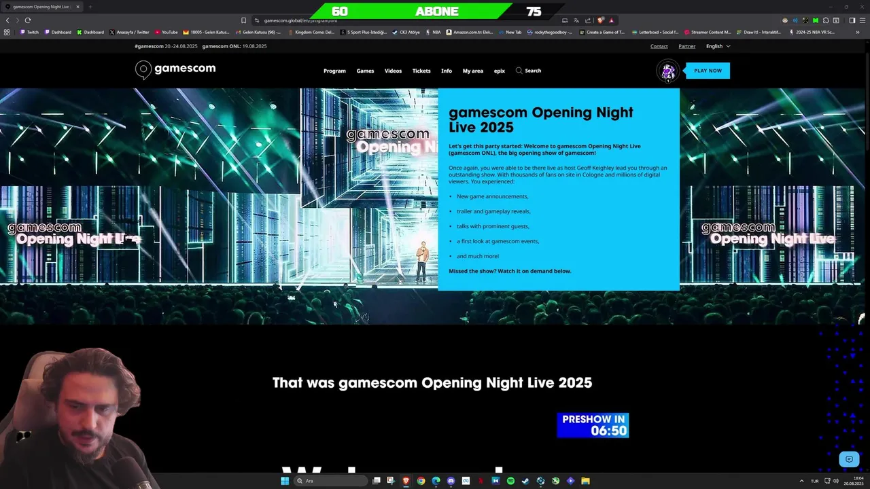Open the Windows Start menu

pos(285,481)
